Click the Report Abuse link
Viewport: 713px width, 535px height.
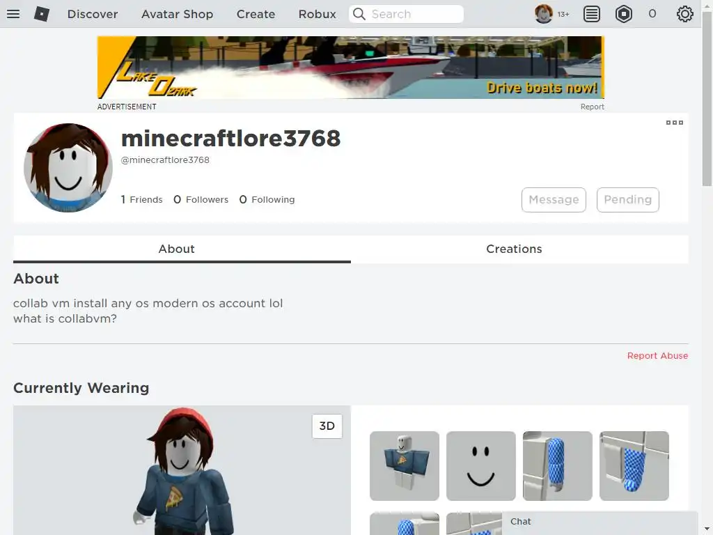coord(657,356)
